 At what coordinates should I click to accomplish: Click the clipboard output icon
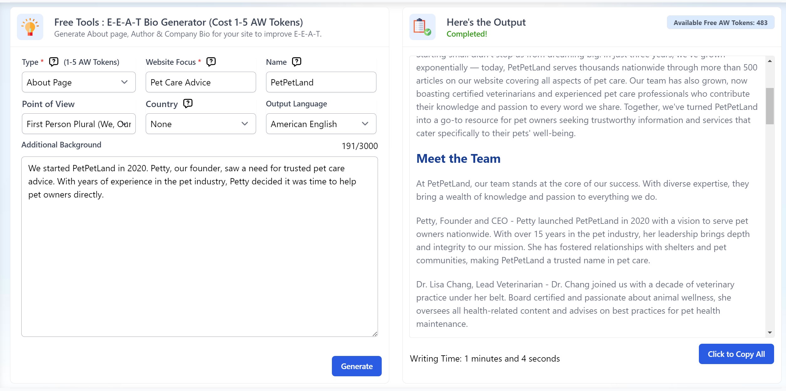pos(422,27)
